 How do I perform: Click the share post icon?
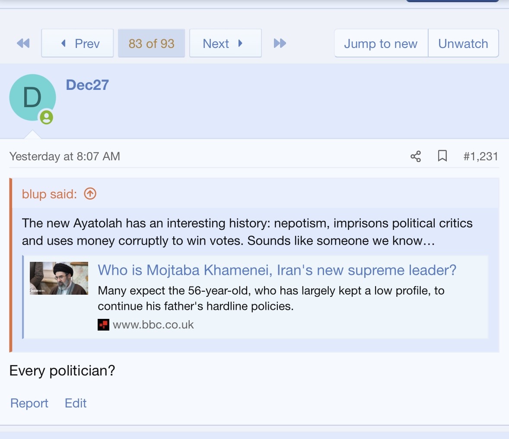point(416,156)
